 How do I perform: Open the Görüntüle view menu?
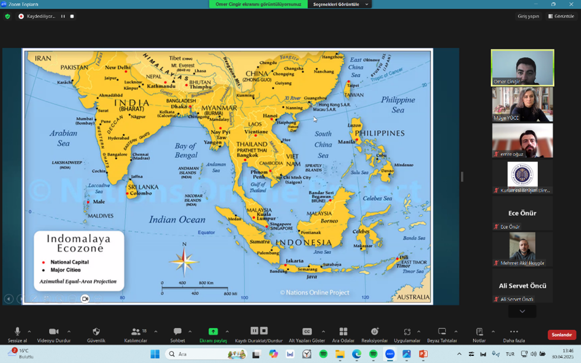(x=561, y=17)
